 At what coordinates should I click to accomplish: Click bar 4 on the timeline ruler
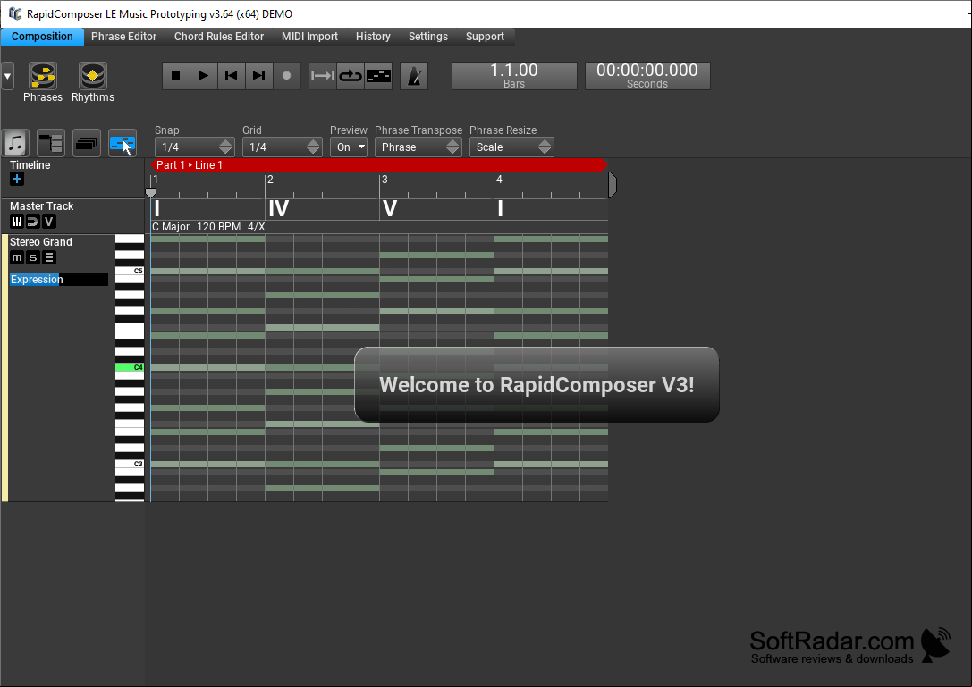coord(499,180)
